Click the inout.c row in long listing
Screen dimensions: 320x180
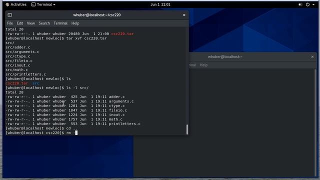(65, 114)
